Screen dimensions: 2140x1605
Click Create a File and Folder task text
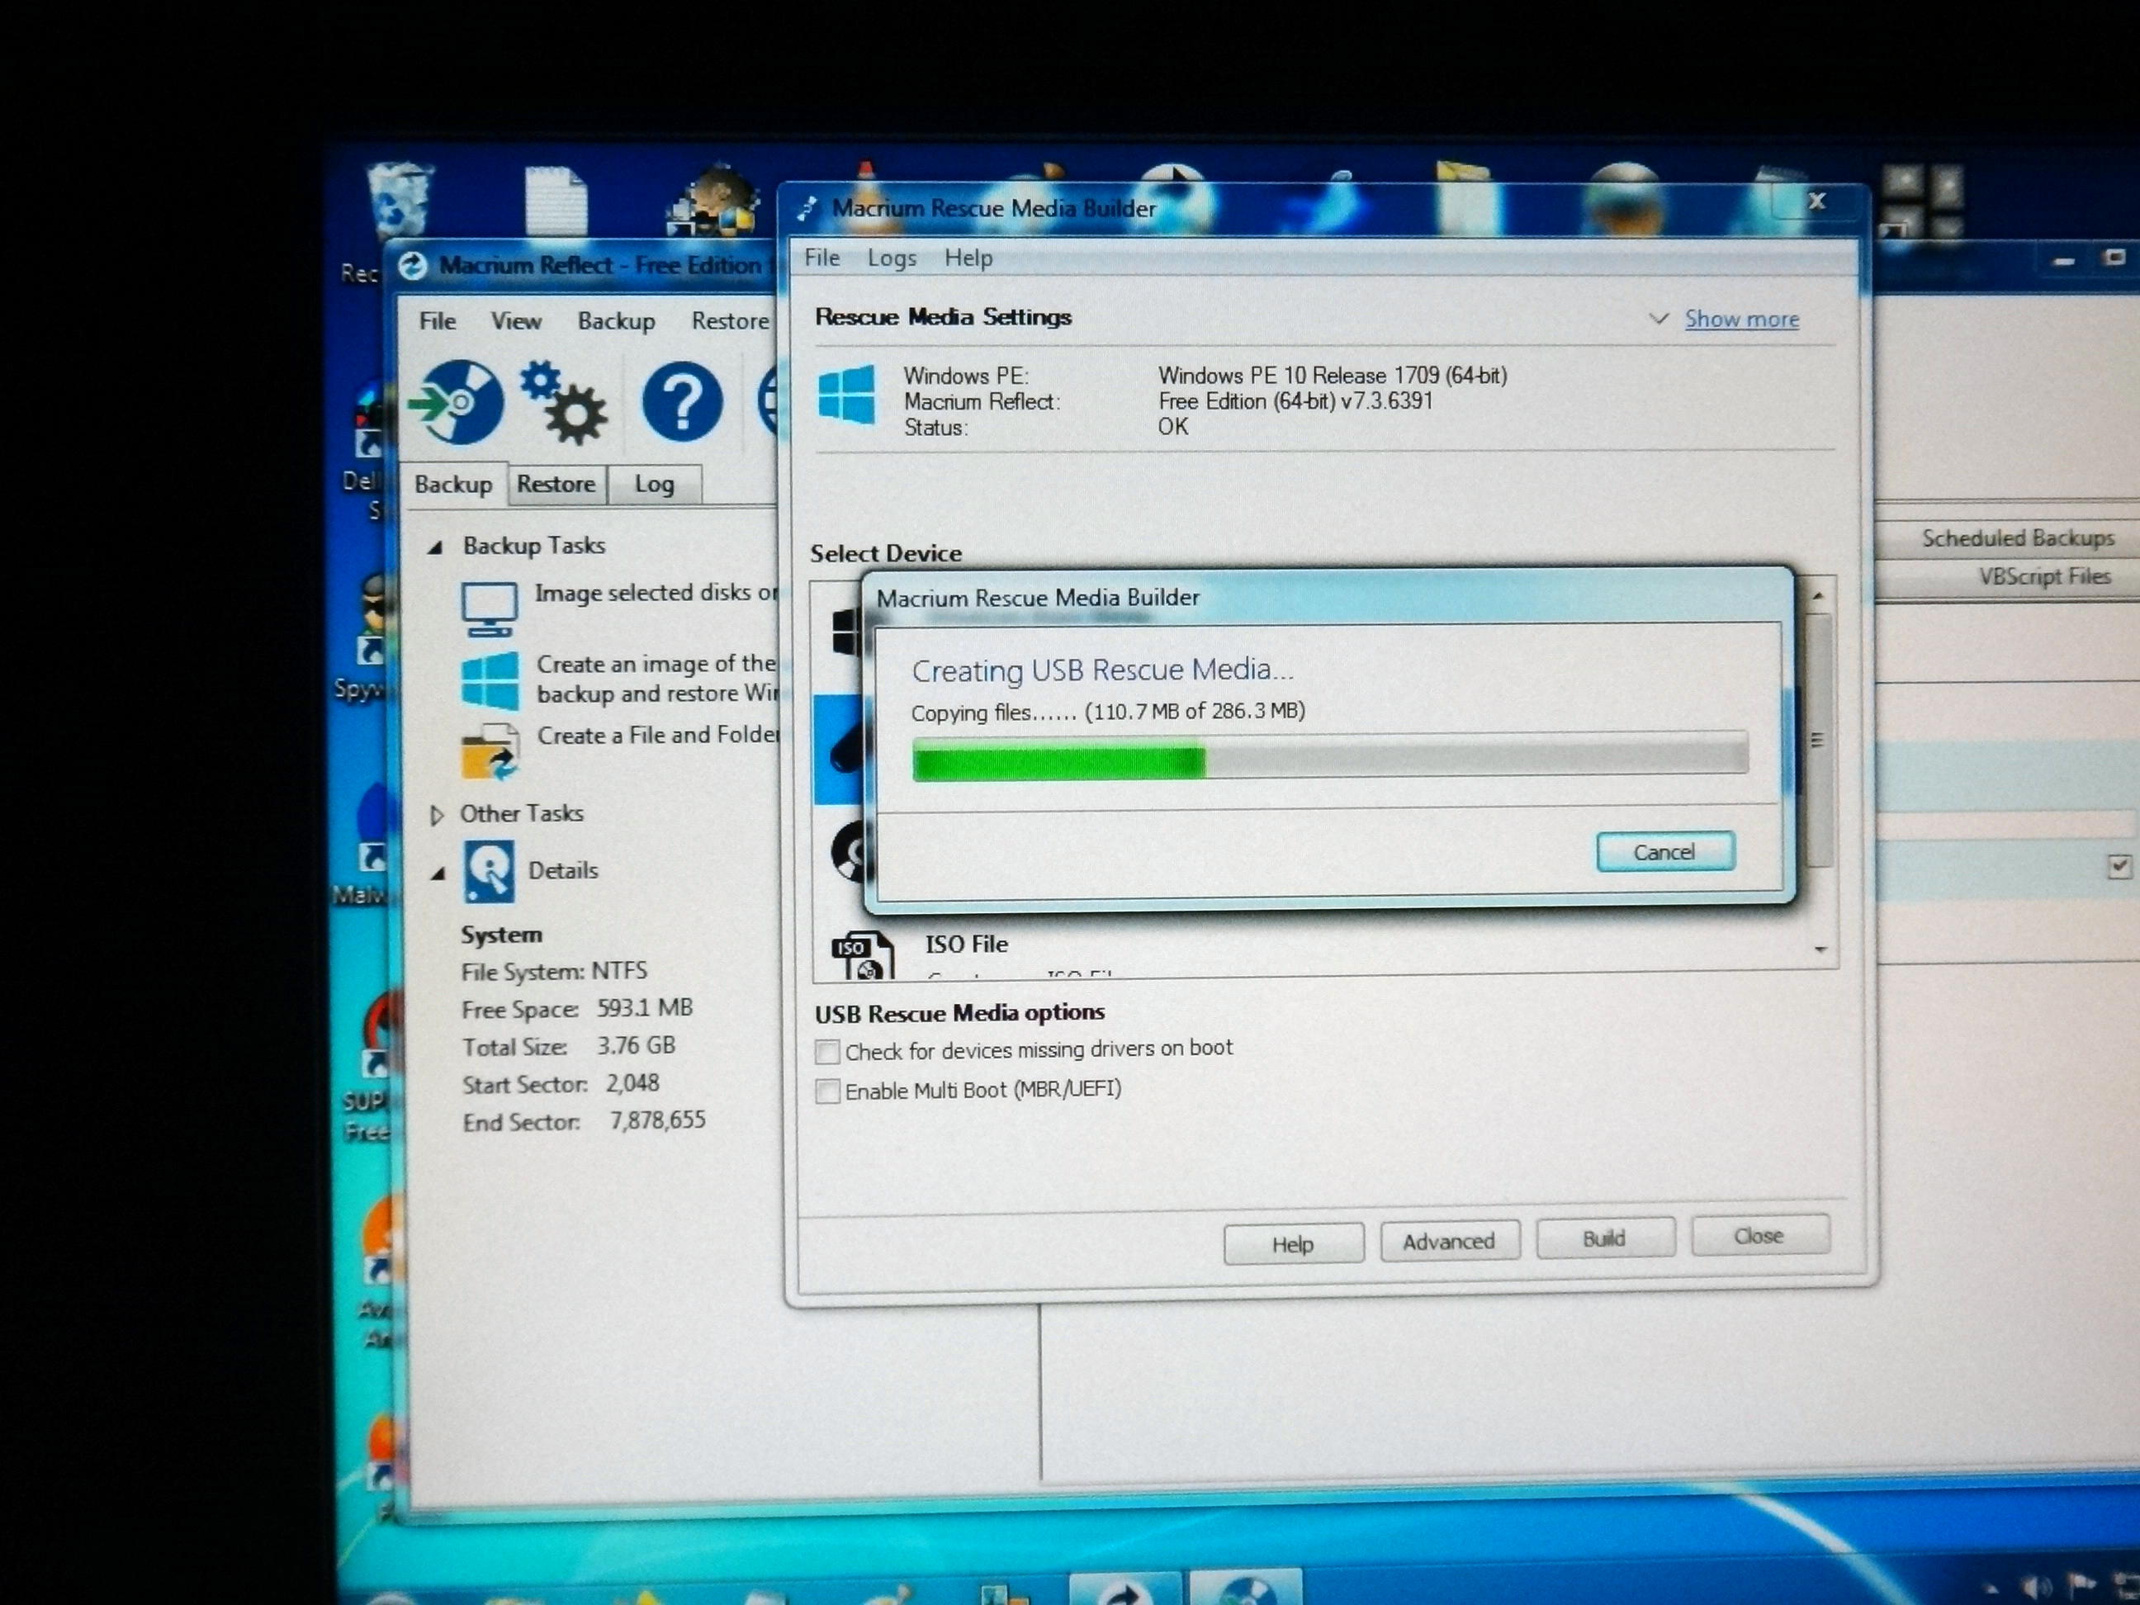point(658,736)
